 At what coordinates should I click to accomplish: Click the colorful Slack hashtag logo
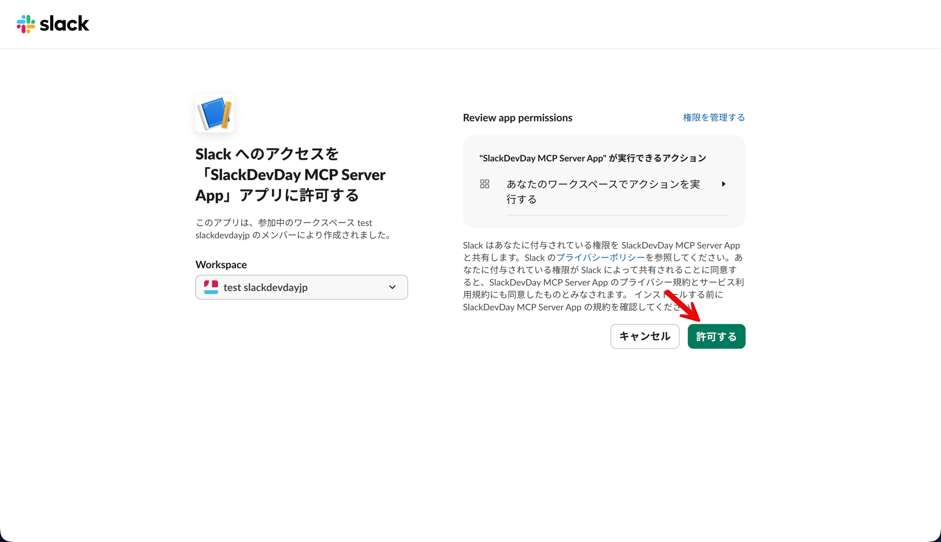(26, 24)
